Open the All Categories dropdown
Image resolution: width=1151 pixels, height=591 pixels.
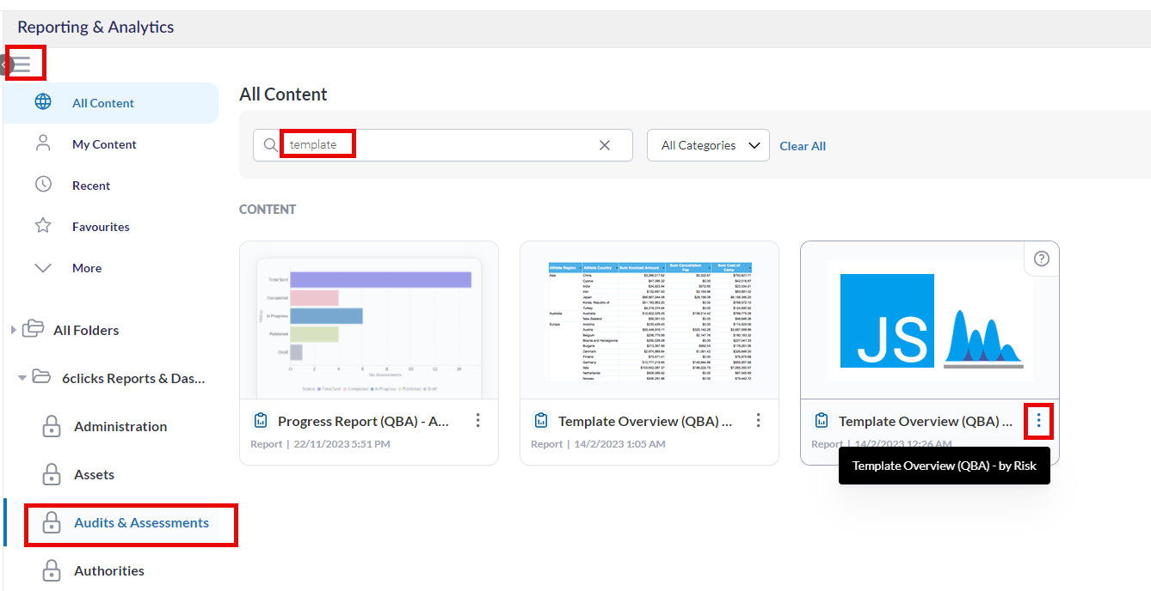pyautogui.click(x=707, y=145)
